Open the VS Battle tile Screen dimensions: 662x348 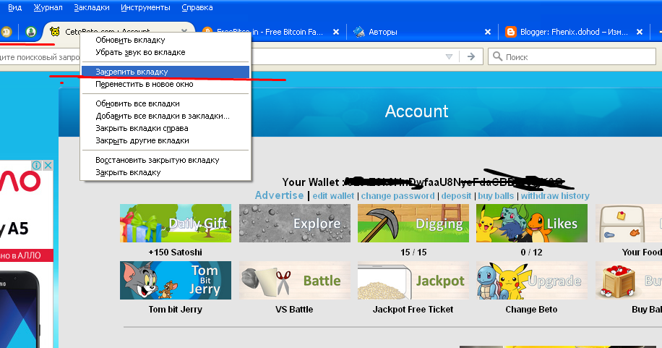295,280
